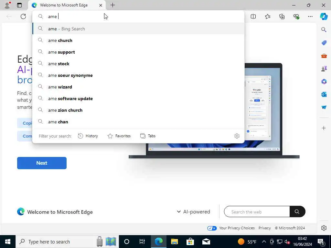Close the Welcome to Microsoft Edge tab
The height and width of the screenshot is (248, 331).
click(101, 5)
